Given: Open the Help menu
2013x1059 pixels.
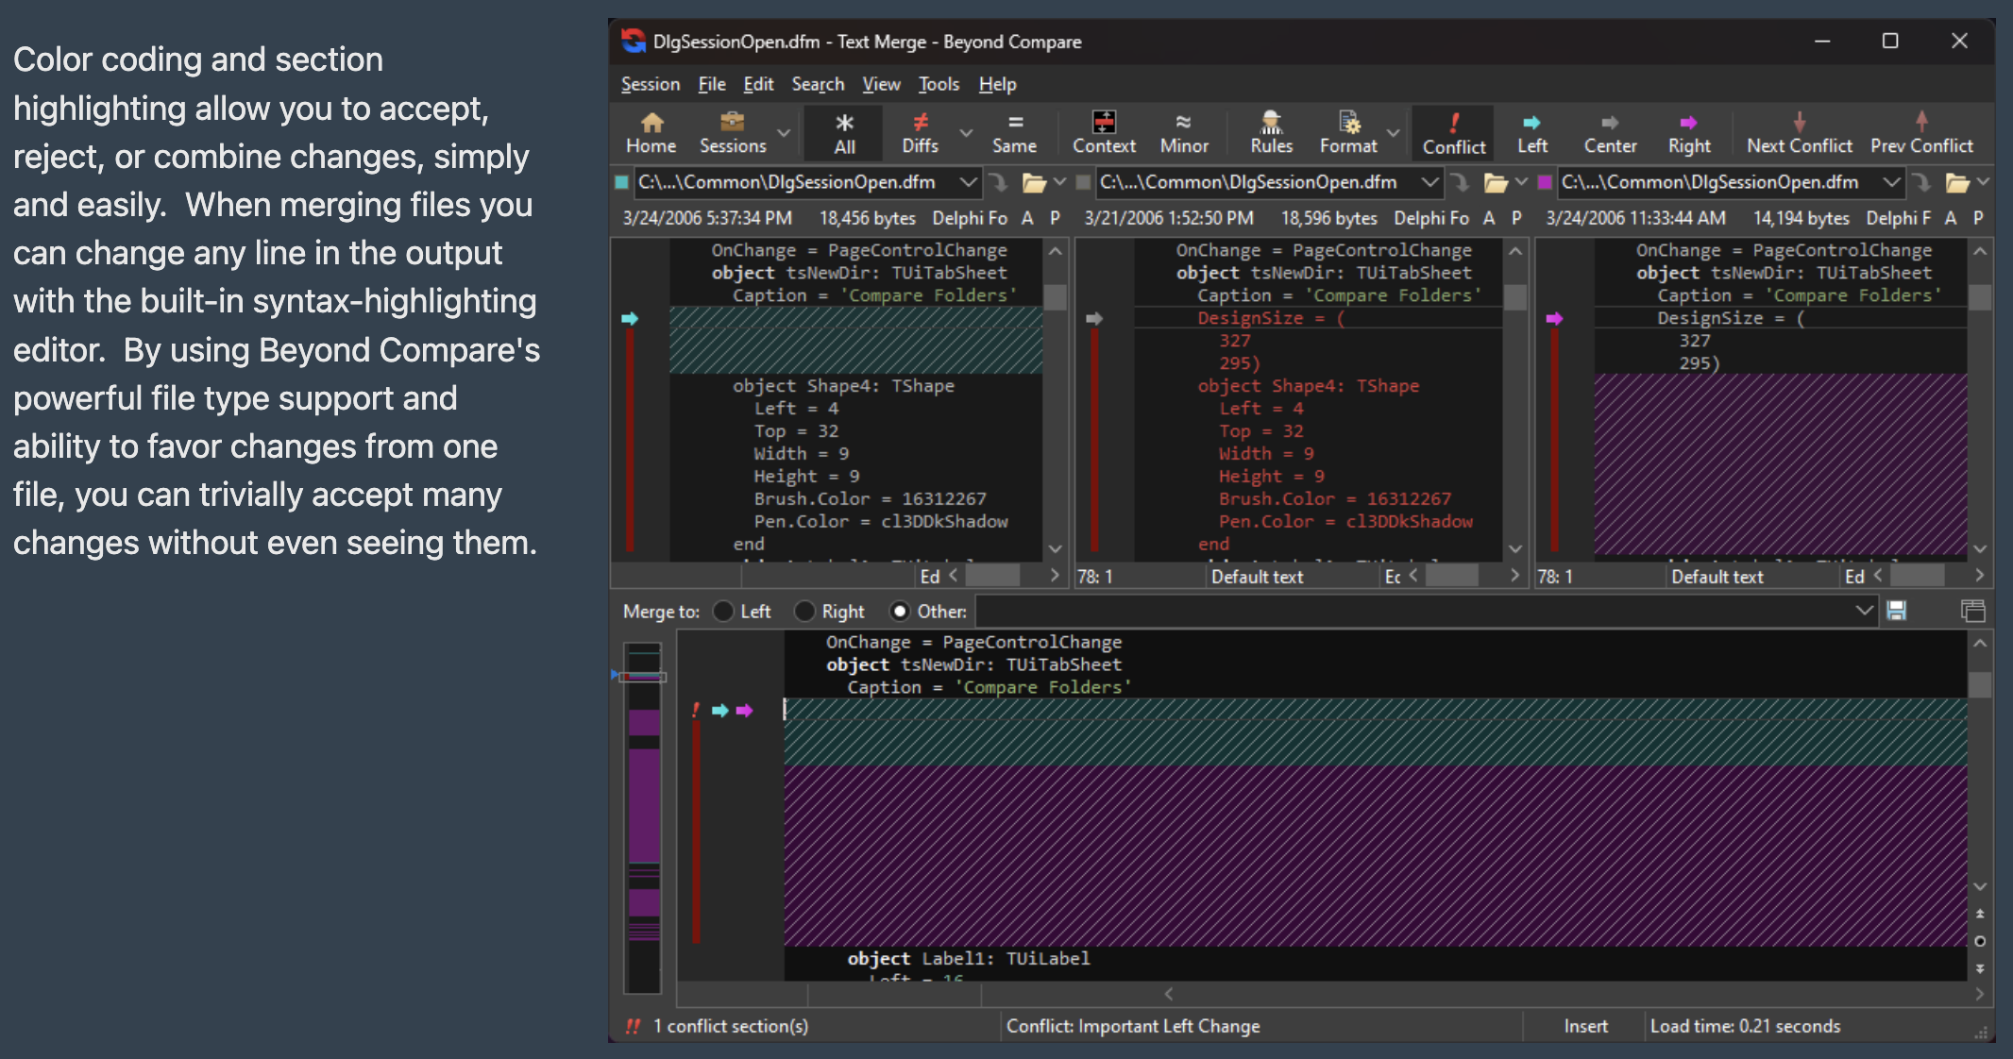Looking at the screenshot, I should [997, 84].
